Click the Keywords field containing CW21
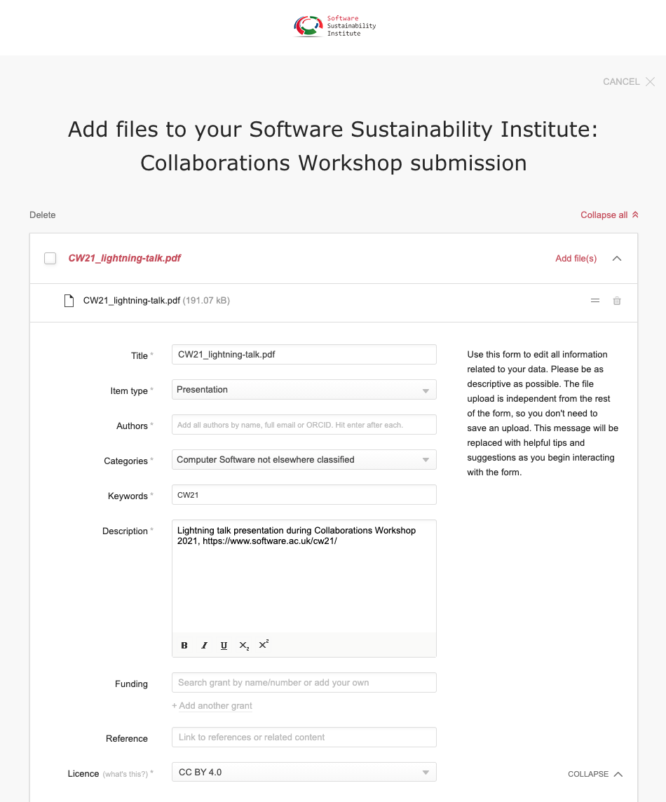 [304, 495]
